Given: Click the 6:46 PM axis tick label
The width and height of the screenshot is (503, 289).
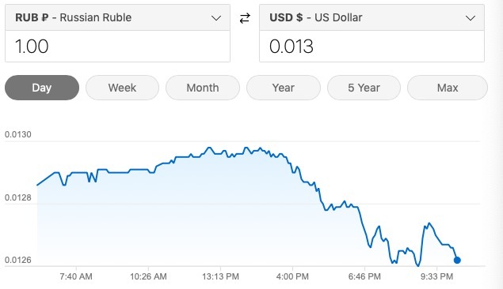Looking at the screenshot, I should click(364, 276).
